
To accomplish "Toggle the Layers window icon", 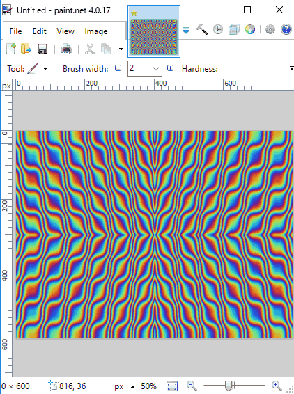I will point(233,29).
